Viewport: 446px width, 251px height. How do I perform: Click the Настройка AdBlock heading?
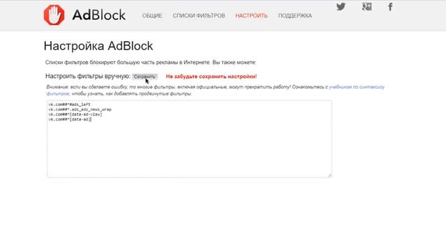pos(98,46)
